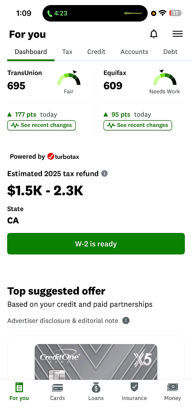
Task: Switch to the Credit tab
Action: click(x=96, y=52)
